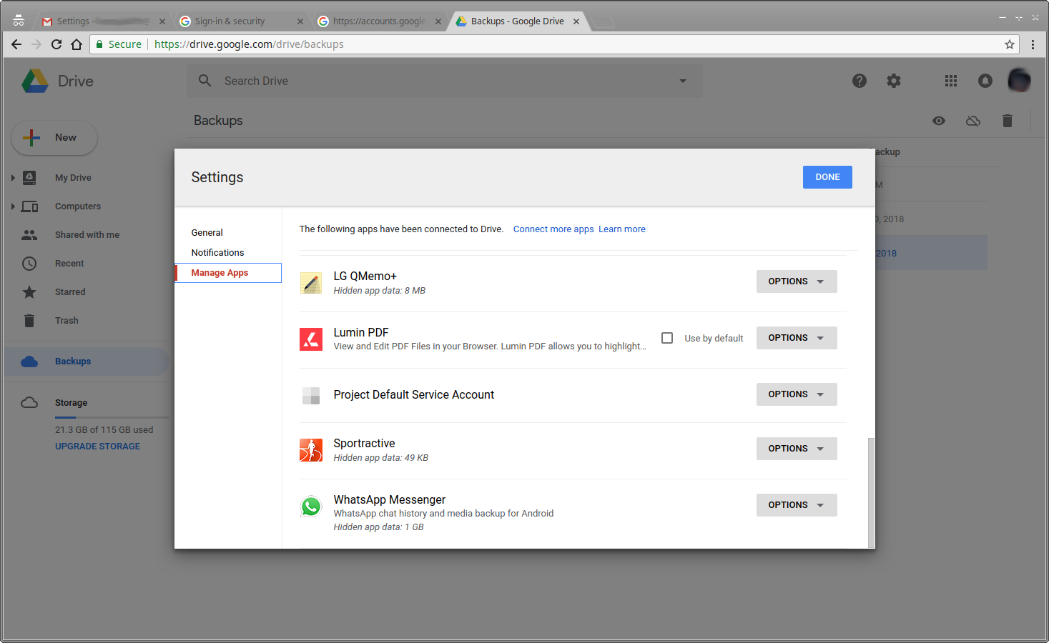Click the account profile avatar
Image resolution: width=1049 pixels, height=643 pixels.
1019,80
